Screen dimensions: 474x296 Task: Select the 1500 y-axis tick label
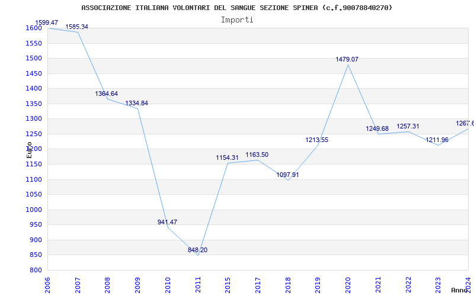pos(34,58)
